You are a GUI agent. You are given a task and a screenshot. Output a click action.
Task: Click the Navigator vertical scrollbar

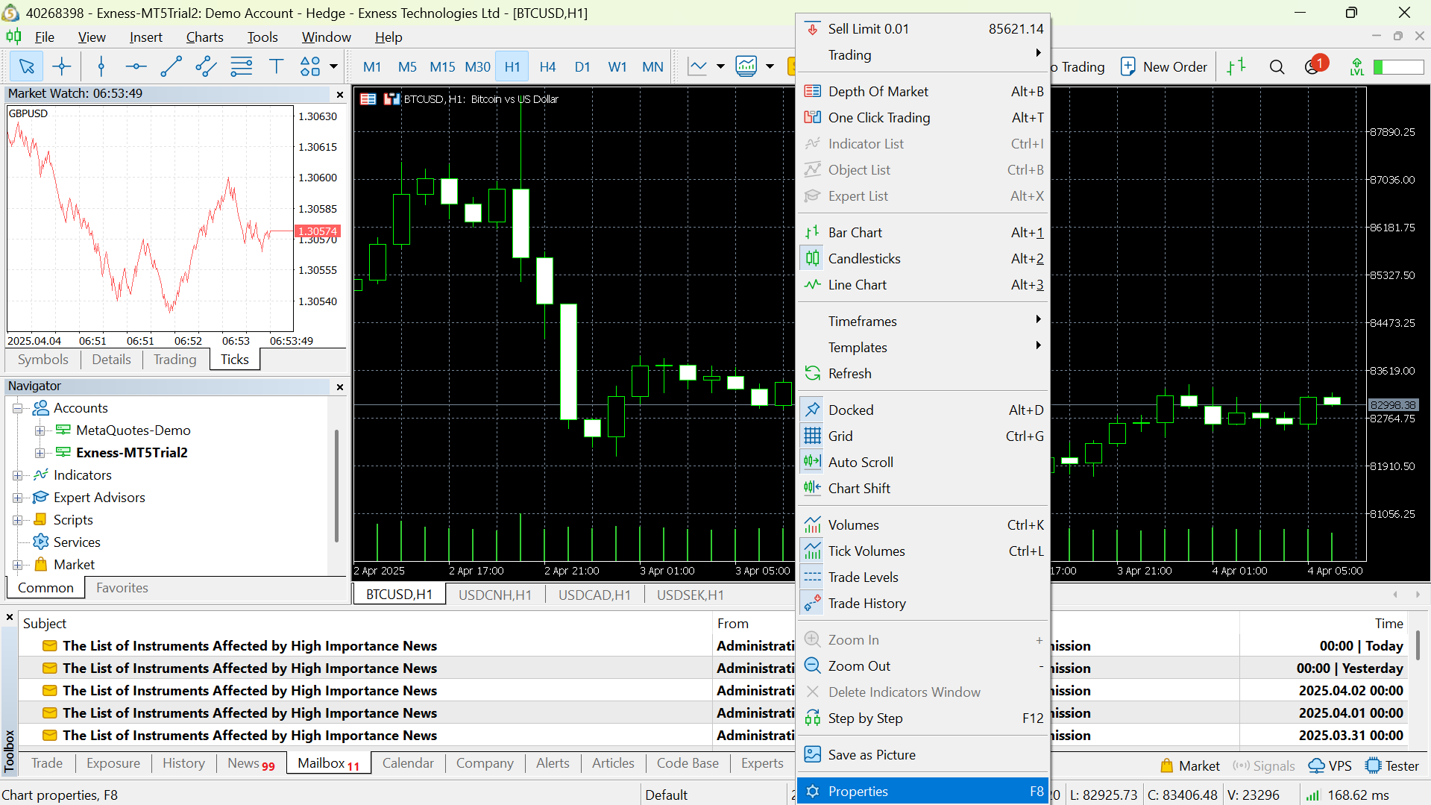tap(336, 485)
